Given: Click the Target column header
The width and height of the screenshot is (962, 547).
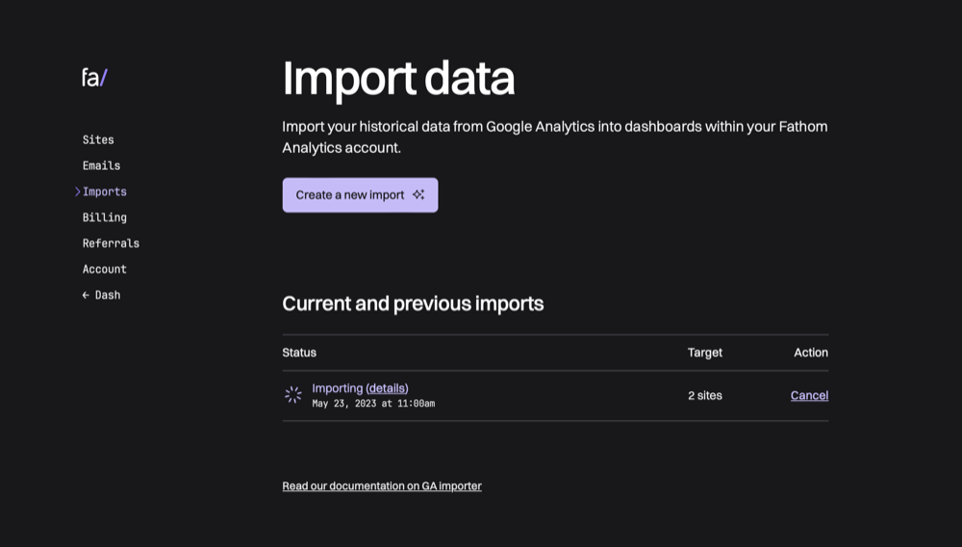Looking at the screenshot, I should click(x=705, y=353).
